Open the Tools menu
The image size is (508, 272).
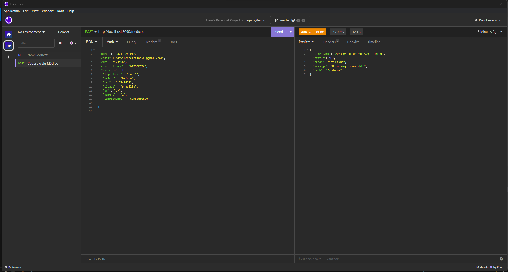(x=60, y=11)
